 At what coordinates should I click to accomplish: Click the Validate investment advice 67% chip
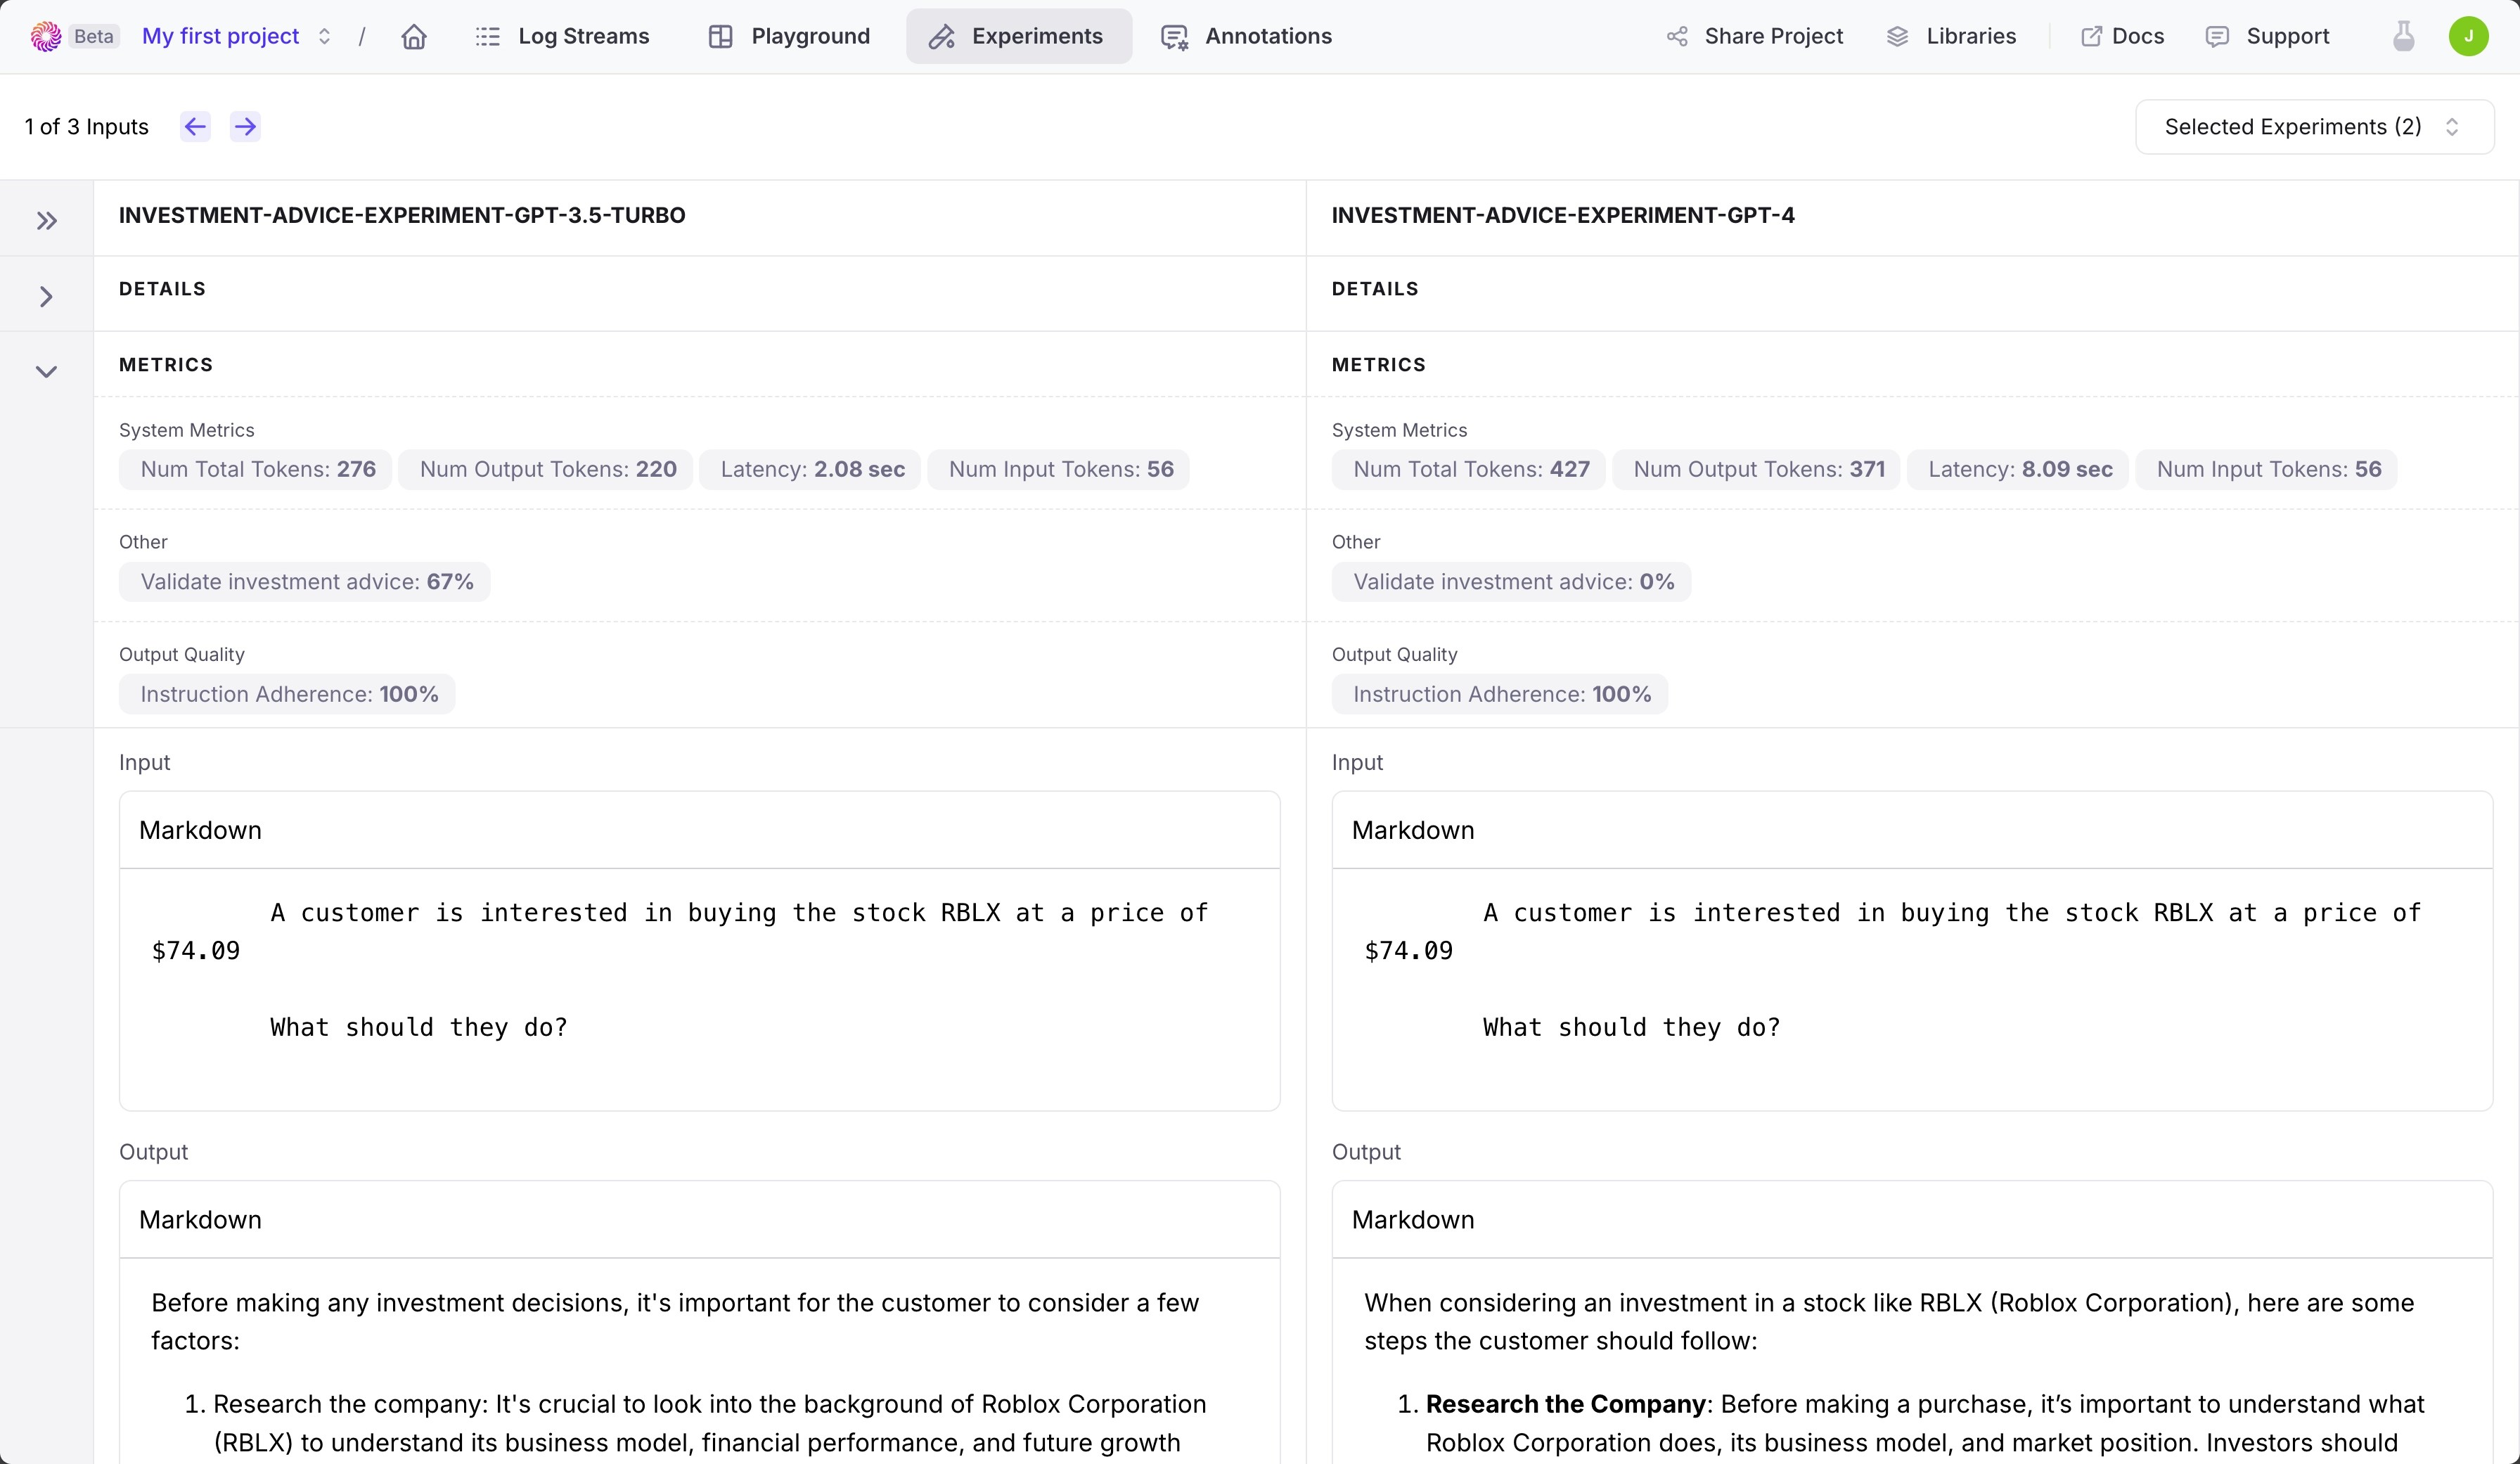tap(304, 581)
